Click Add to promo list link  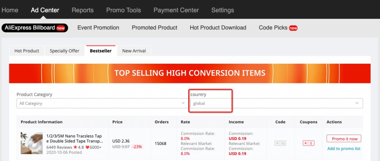pos(344,149)
